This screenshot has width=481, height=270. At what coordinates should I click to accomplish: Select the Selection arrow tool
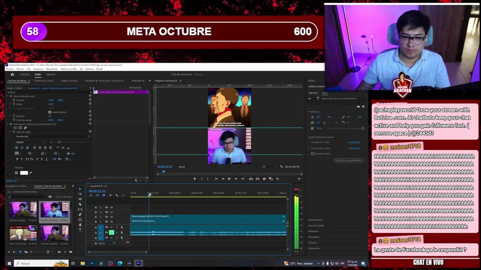tap(80, 189)
